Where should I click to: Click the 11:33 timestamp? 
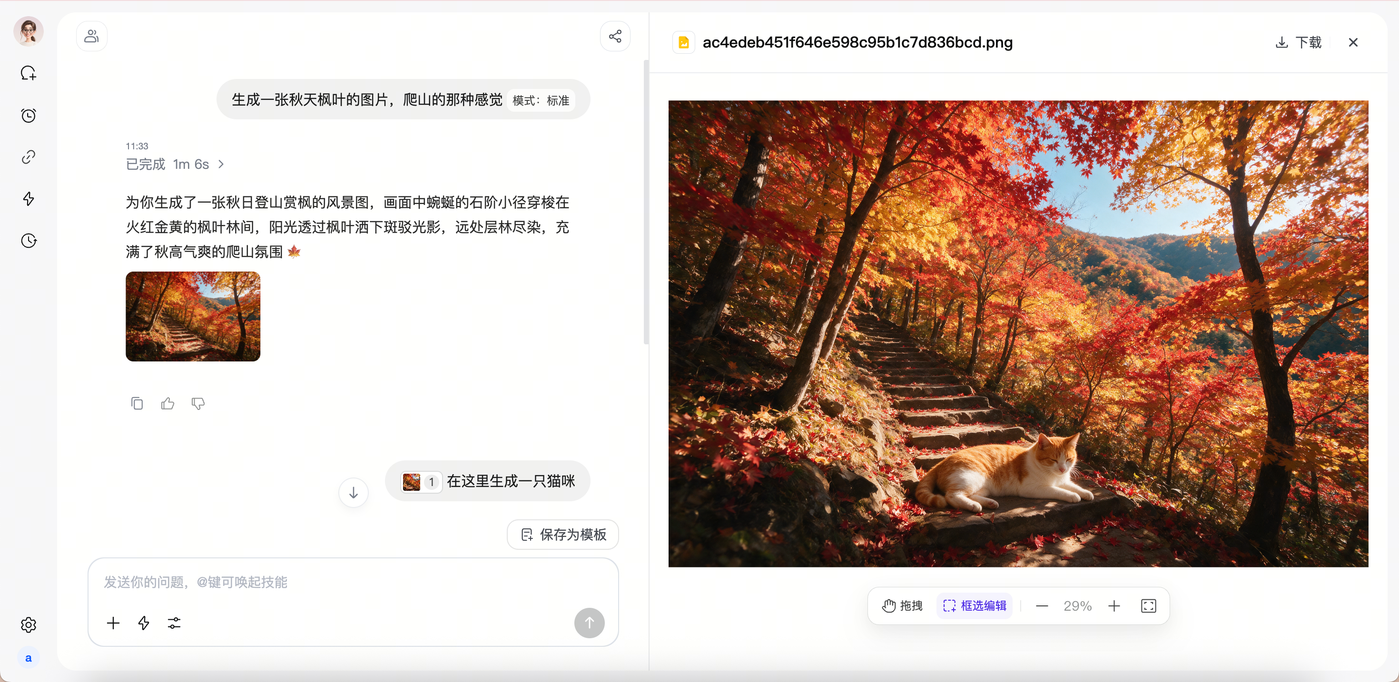pyautogui.click(x=137, y=146)
